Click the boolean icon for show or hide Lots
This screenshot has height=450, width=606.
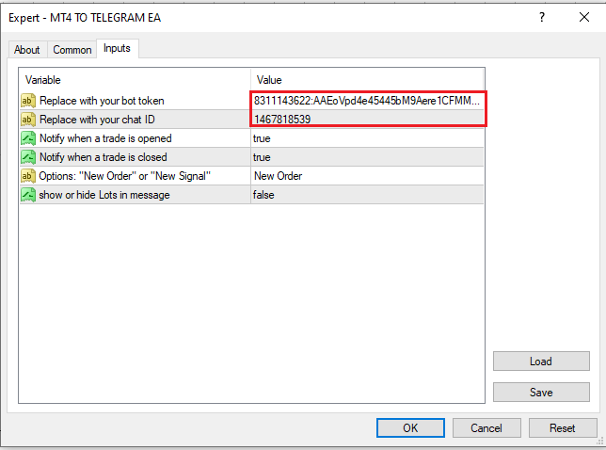click(x=28, y=195)
